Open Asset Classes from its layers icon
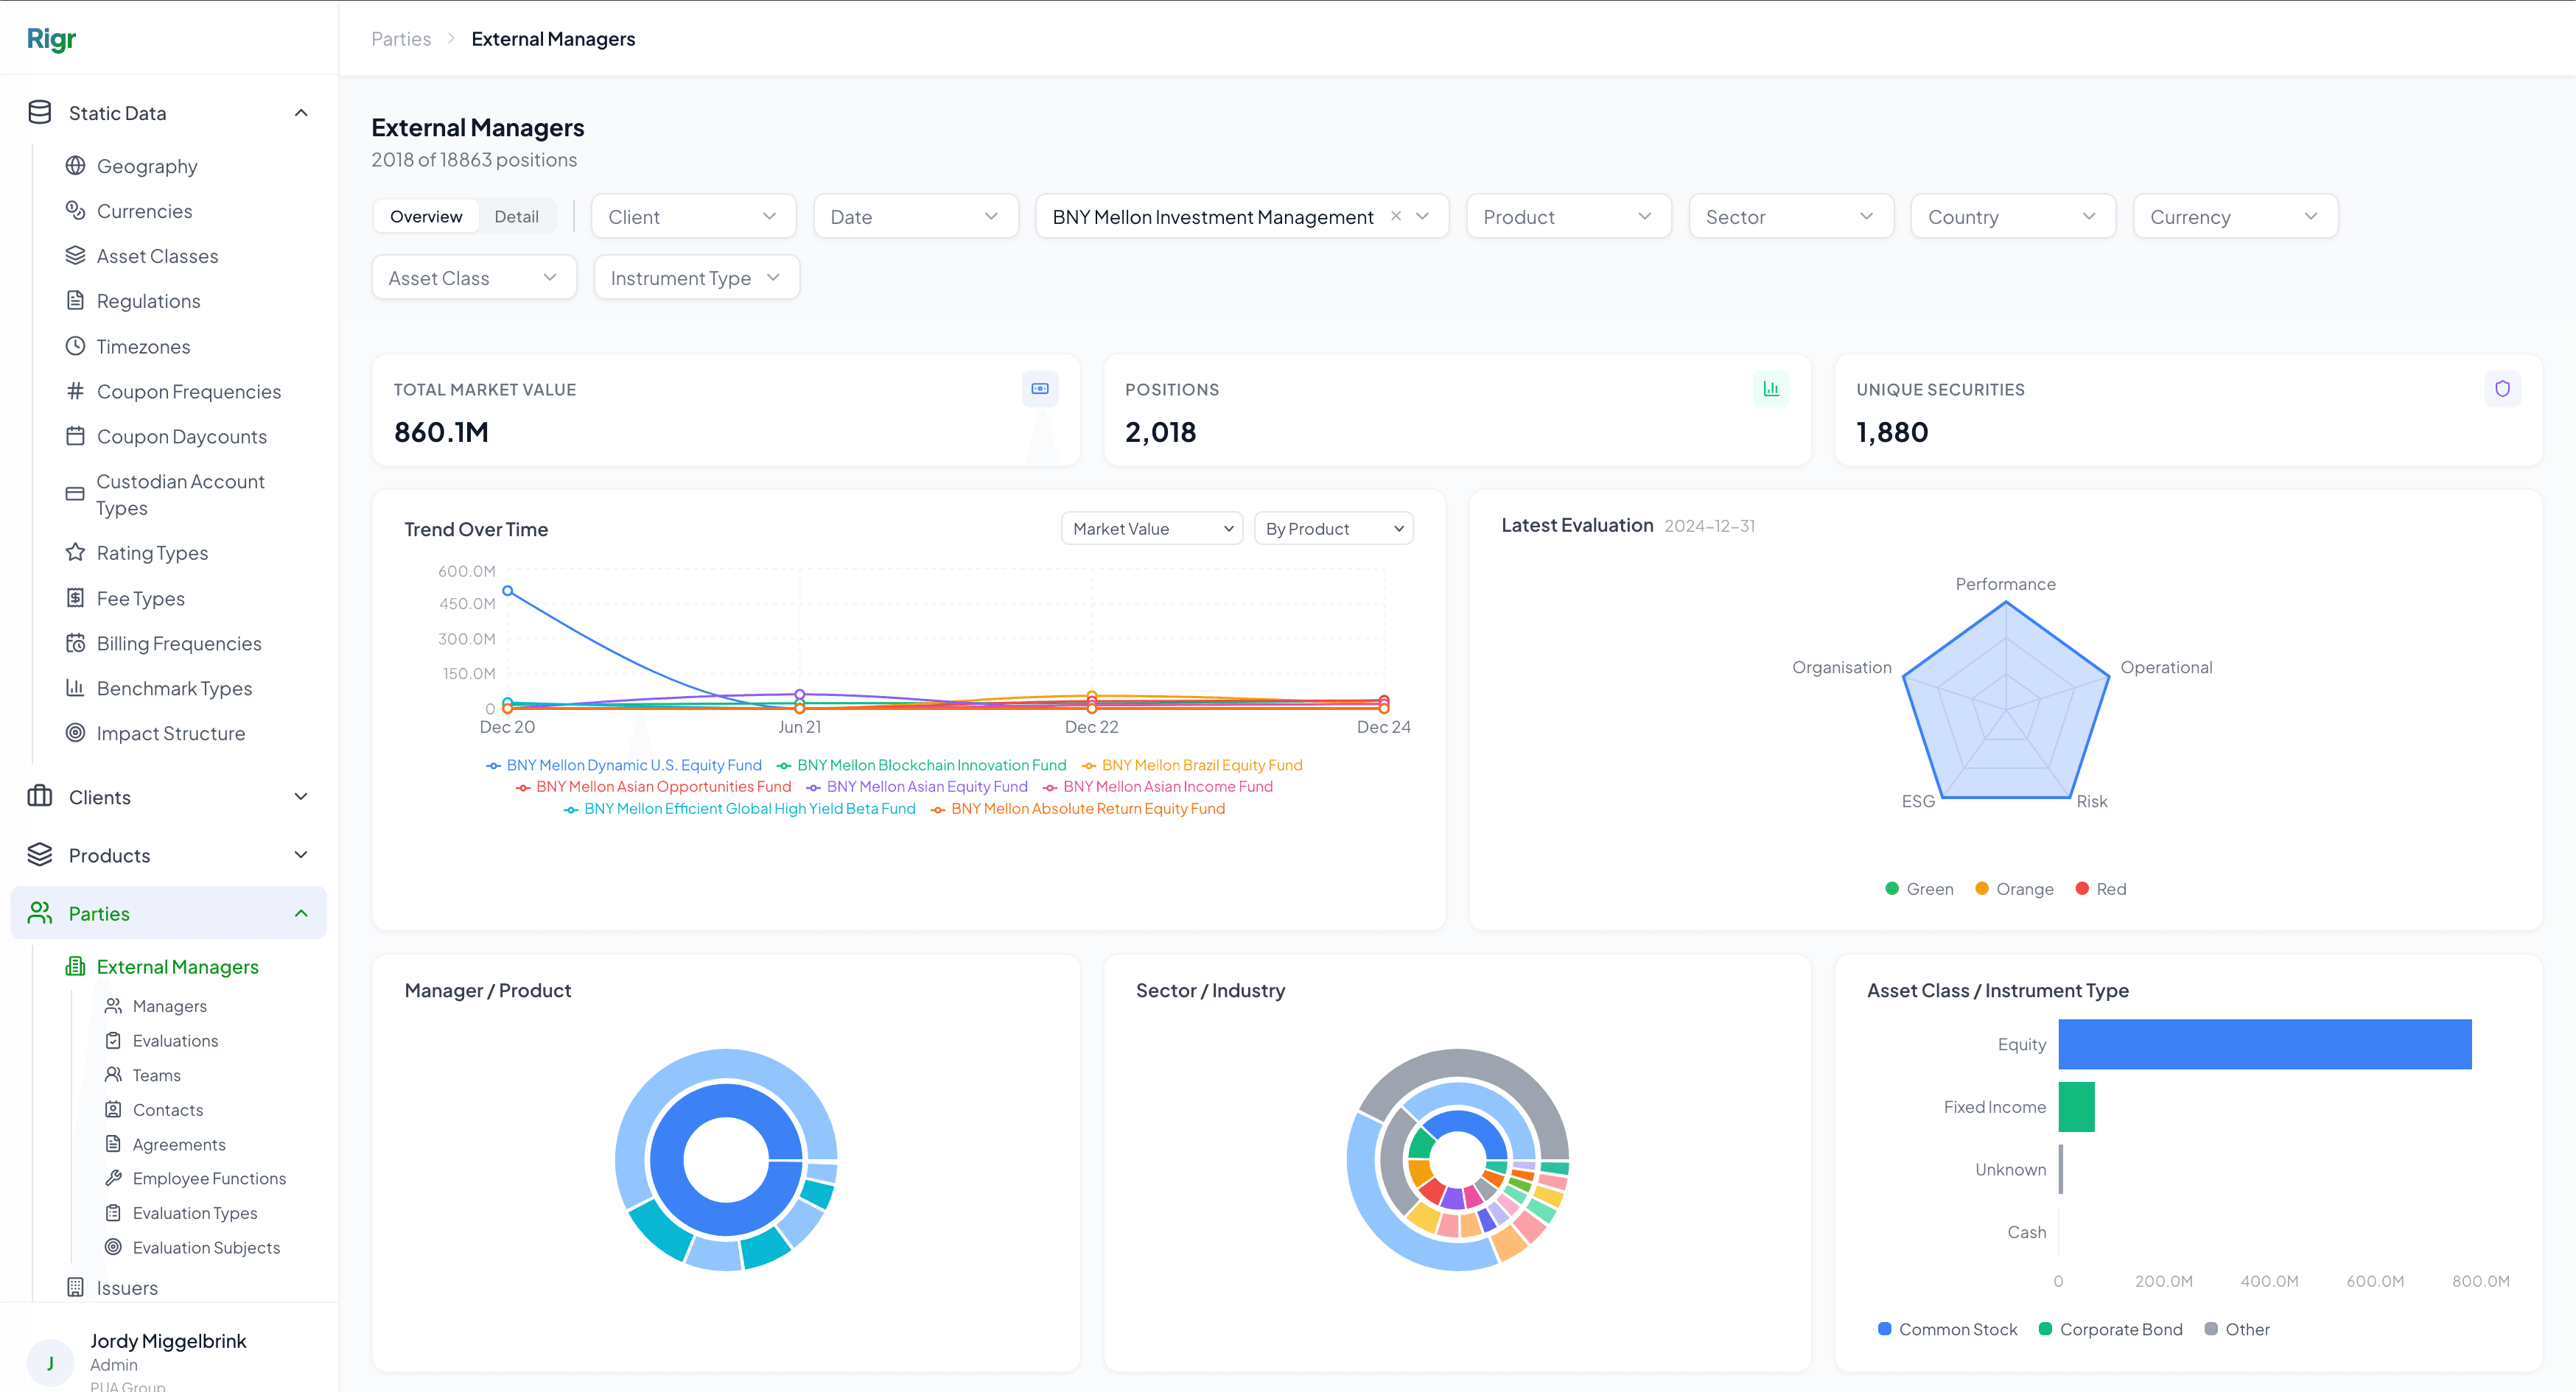Image resolution: width=2576 pixels, height=1392 pixels. click(75, 256)
